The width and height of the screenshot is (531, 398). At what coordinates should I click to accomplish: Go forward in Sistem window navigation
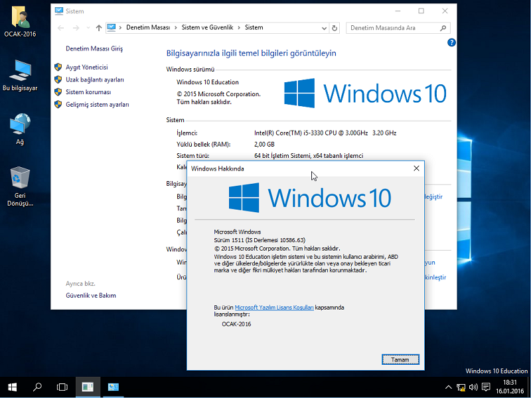pyautogui.click(x=76, y=28)
